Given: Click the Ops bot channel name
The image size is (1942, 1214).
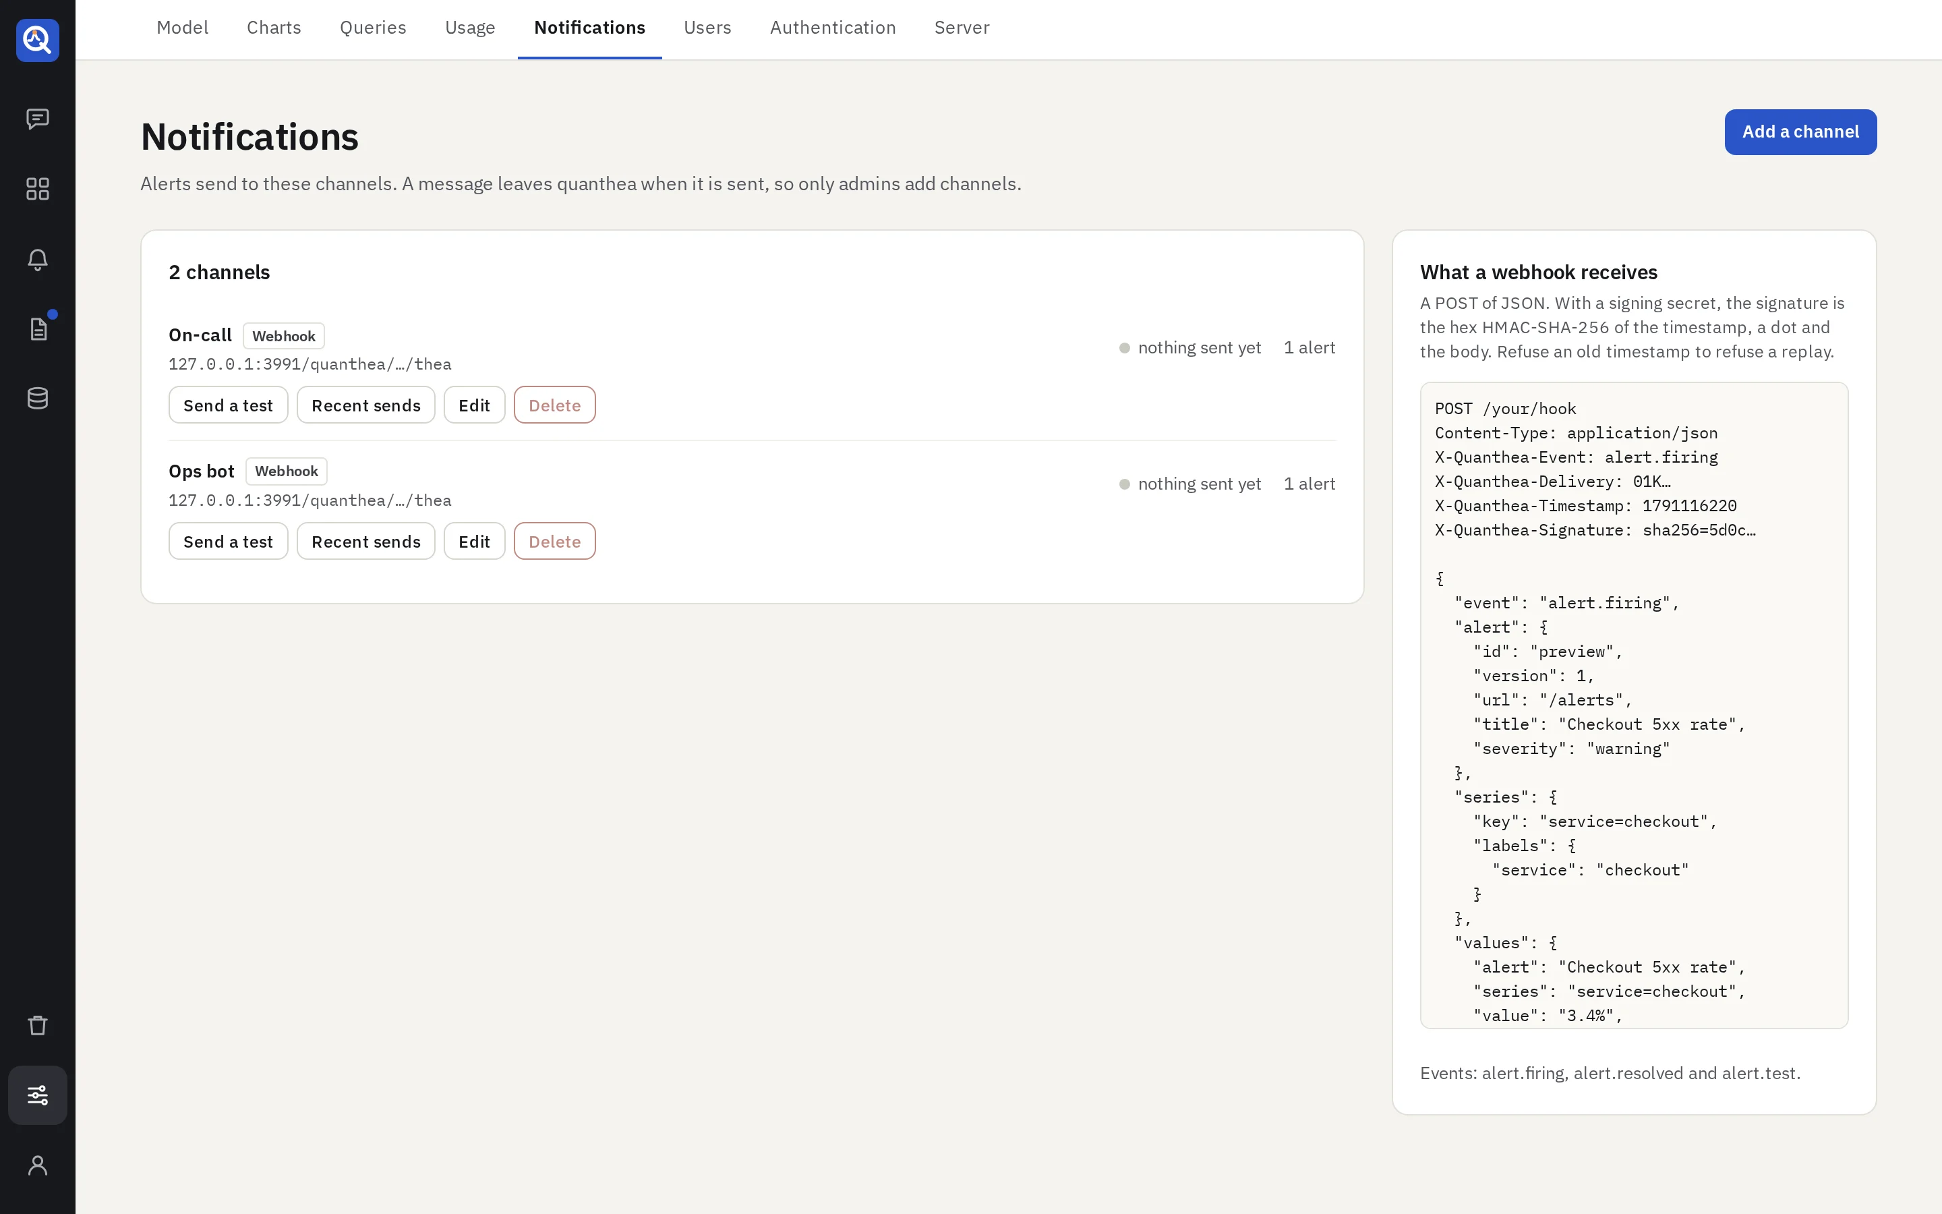Looking at the screenshot, I should pyautogui.click(x=202, y=471).
